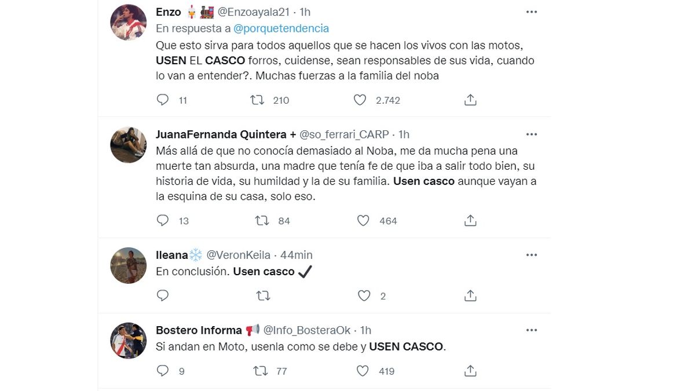Open the @Info_BosteraOk handle
The width and height of the screenshot is (695, 391).
pos(307,330)
